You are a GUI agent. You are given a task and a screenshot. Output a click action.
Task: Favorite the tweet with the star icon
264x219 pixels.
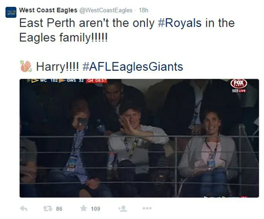[x=84, y=208]
